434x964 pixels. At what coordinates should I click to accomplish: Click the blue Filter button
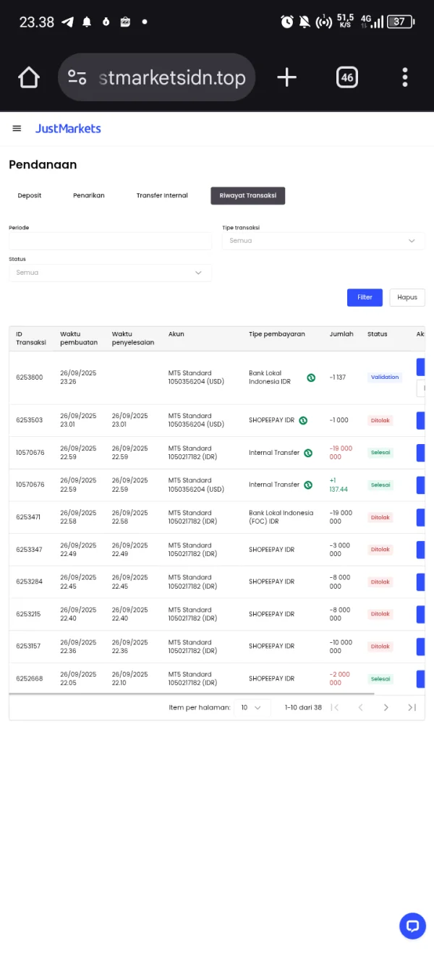point(365,297)
